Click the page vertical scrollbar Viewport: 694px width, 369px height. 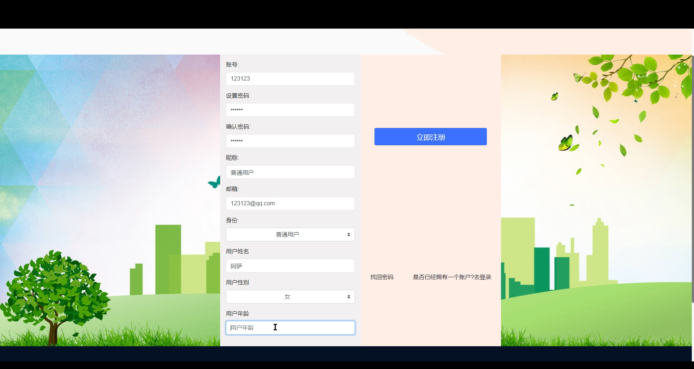(693, 179)
